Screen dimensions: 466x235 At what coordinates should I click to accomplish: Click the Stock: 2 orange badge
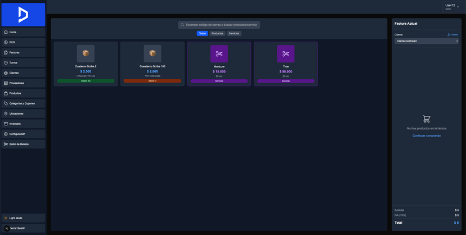[153, 81]
